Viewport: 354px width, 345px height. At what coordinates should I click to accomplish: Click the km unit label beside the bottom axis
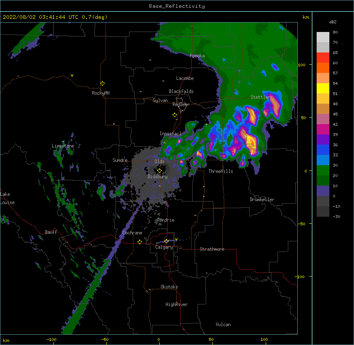[x=6, y=340]
